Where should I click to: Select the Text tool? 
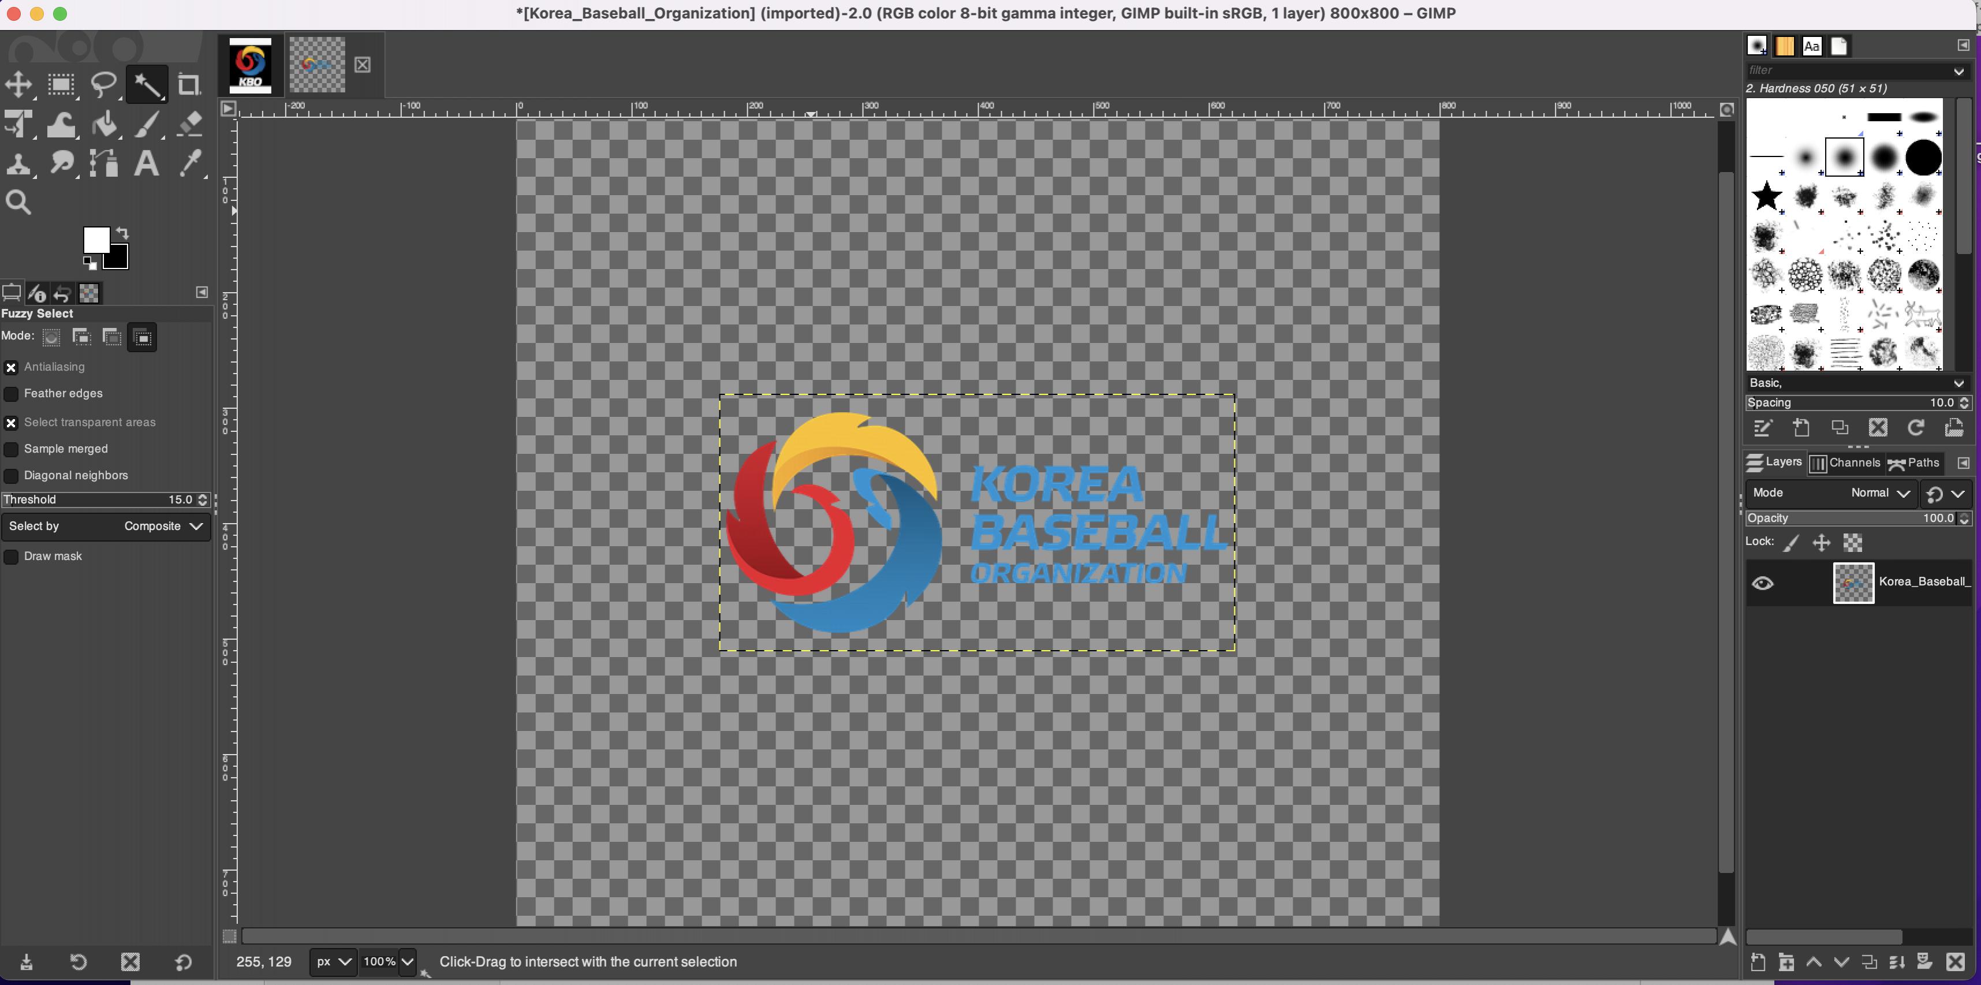coord(146,163)
